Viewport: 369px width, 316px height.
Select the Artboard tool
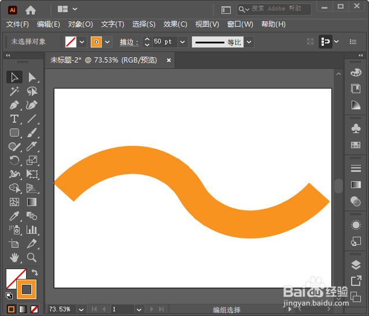click(x=14, y=244)
